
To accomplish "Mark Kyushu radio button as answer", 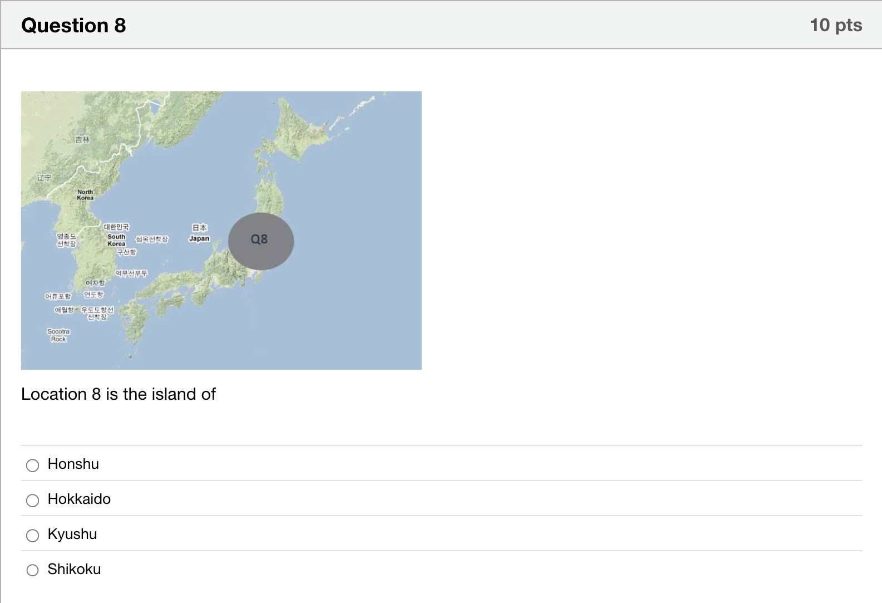I will 33,535.
